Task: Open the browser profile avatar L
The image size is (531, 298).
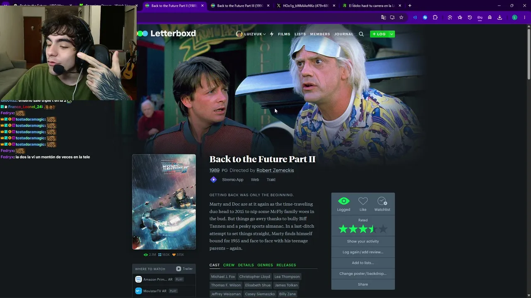Action: coord(515,17)
